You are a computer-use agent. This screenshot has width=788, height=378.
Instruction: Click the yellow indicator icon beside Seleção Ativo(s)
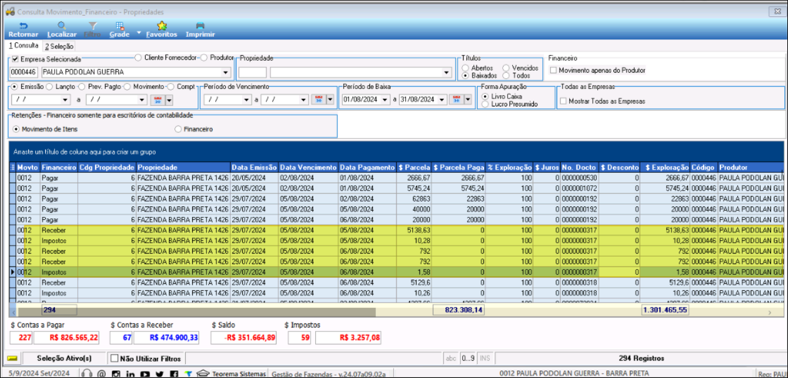[x=11, y=359]
